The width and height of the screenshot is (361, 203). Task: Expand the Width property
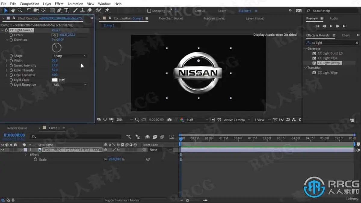(7, 60)
